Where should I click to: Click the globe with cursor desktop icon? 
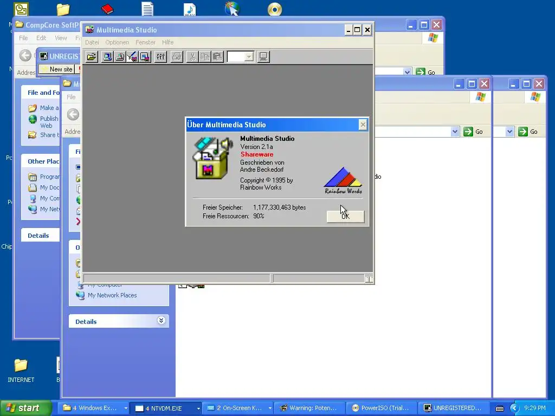tap(232, 9)
